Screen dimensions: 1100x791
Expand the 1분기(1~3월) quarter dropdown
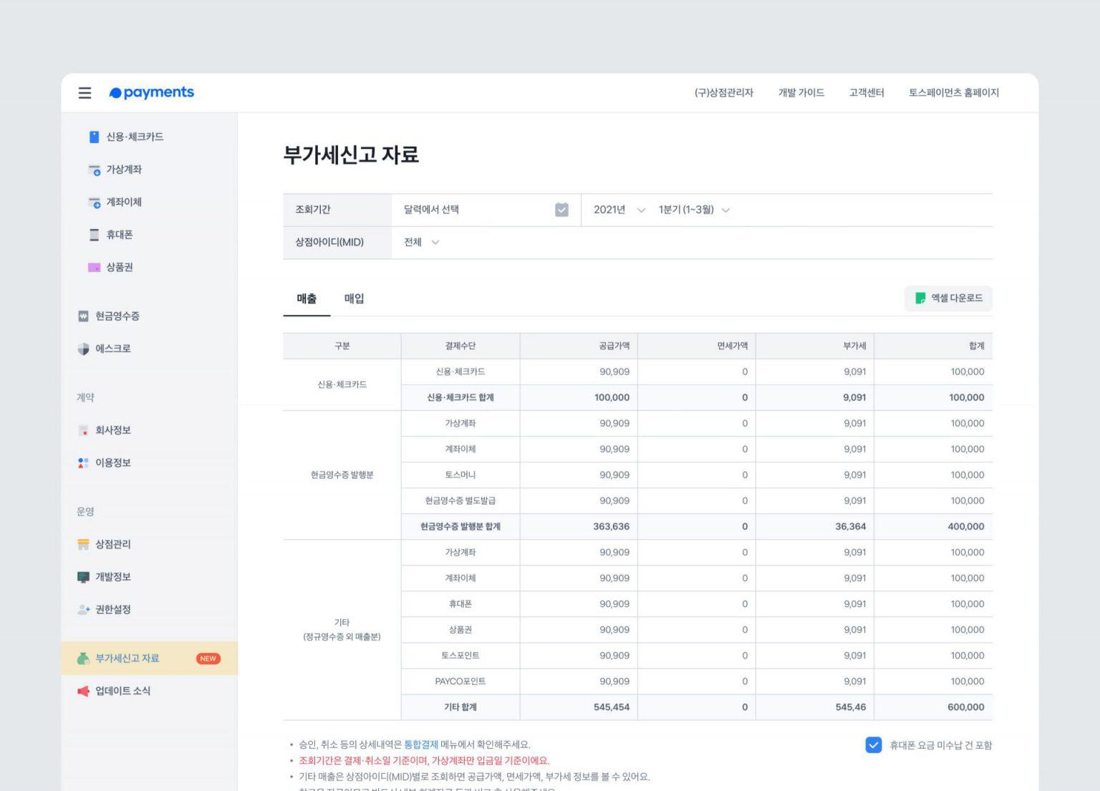[x=694, y=210]
